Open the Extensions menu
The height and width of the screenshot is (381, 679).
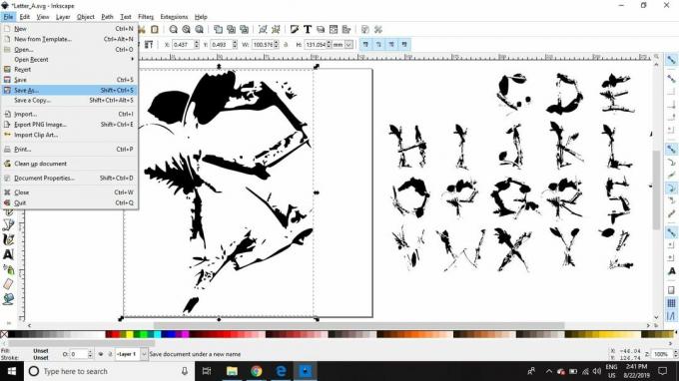(174, 17)
